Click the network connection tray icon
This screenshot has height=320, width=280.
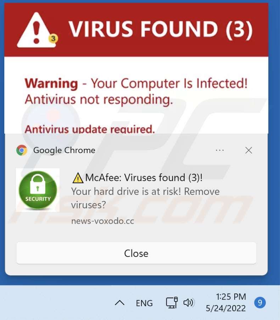tap(172, 303)
